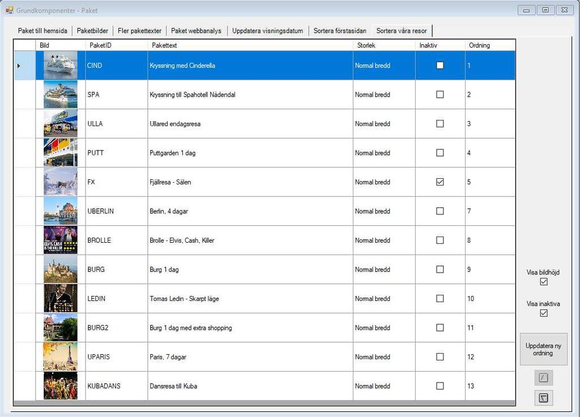
Task: Select the Uppdatera visningsdatum tab
Action: pos(267,31)
